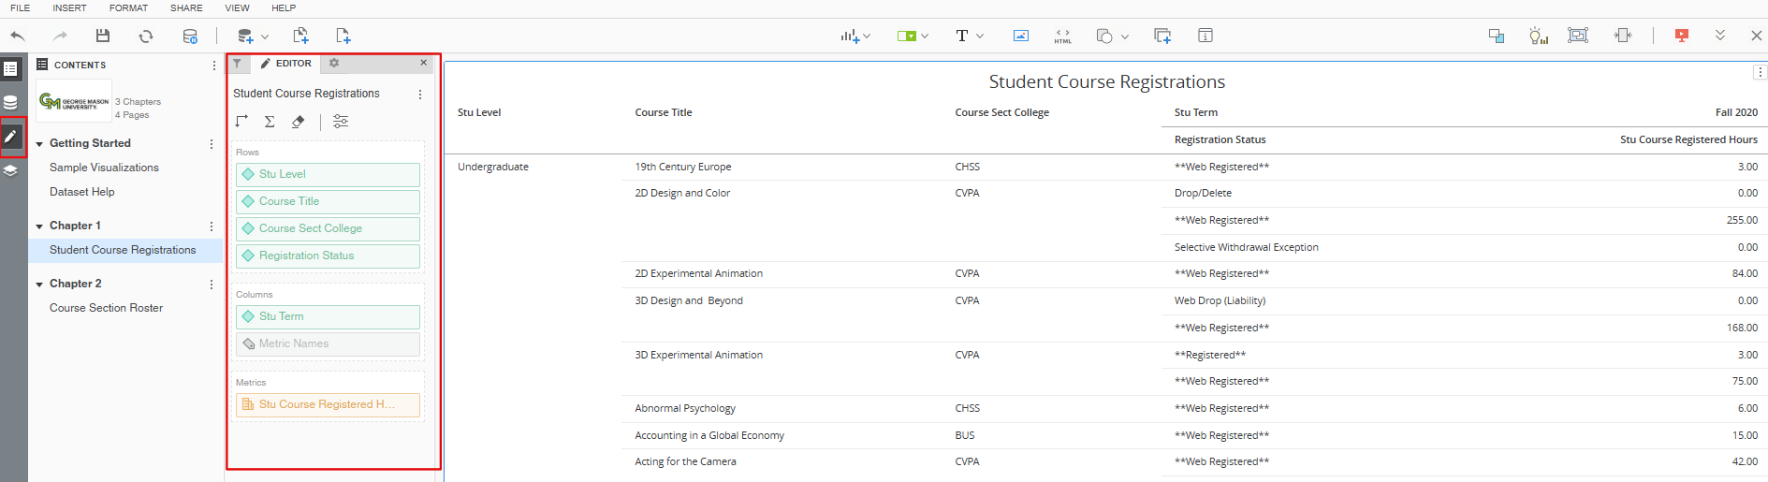Select the Stu Course Registered Hours metric

tap(328, 404)
